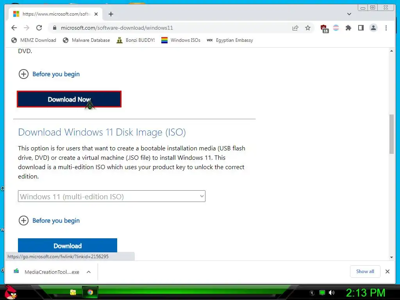Open Chrome's three-dot menu
Viewport: 400px width, 300px height.
(386, 28)
